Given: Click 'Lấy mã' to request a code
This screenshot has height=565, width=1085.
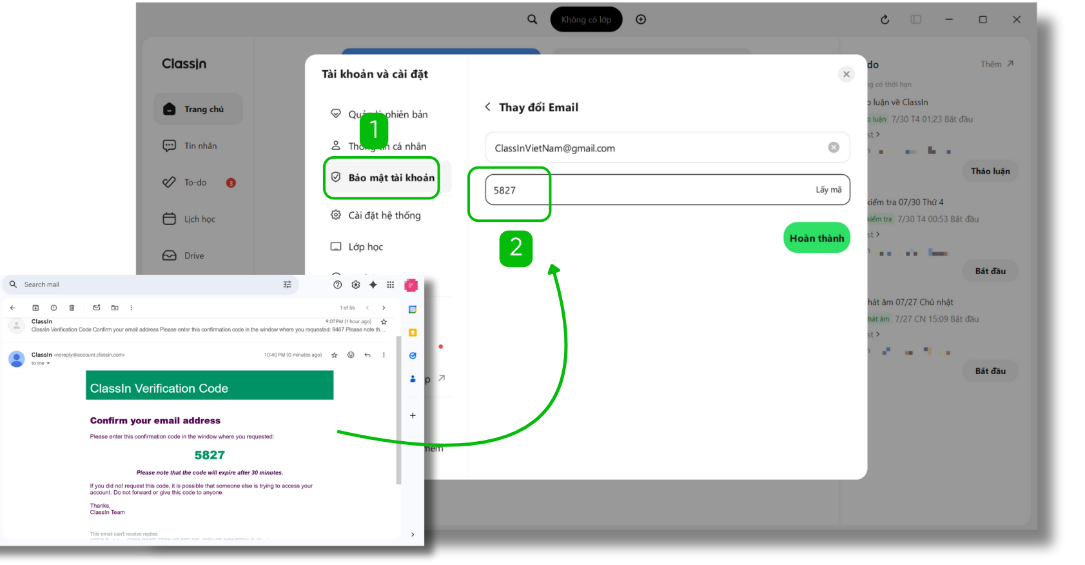Looking at the screenshot, I should coord(828,190).
